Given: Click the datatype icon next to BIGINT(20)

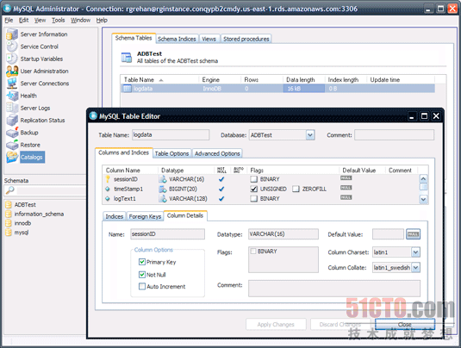Looking at the screenshot, I should [x=163, y=189].
